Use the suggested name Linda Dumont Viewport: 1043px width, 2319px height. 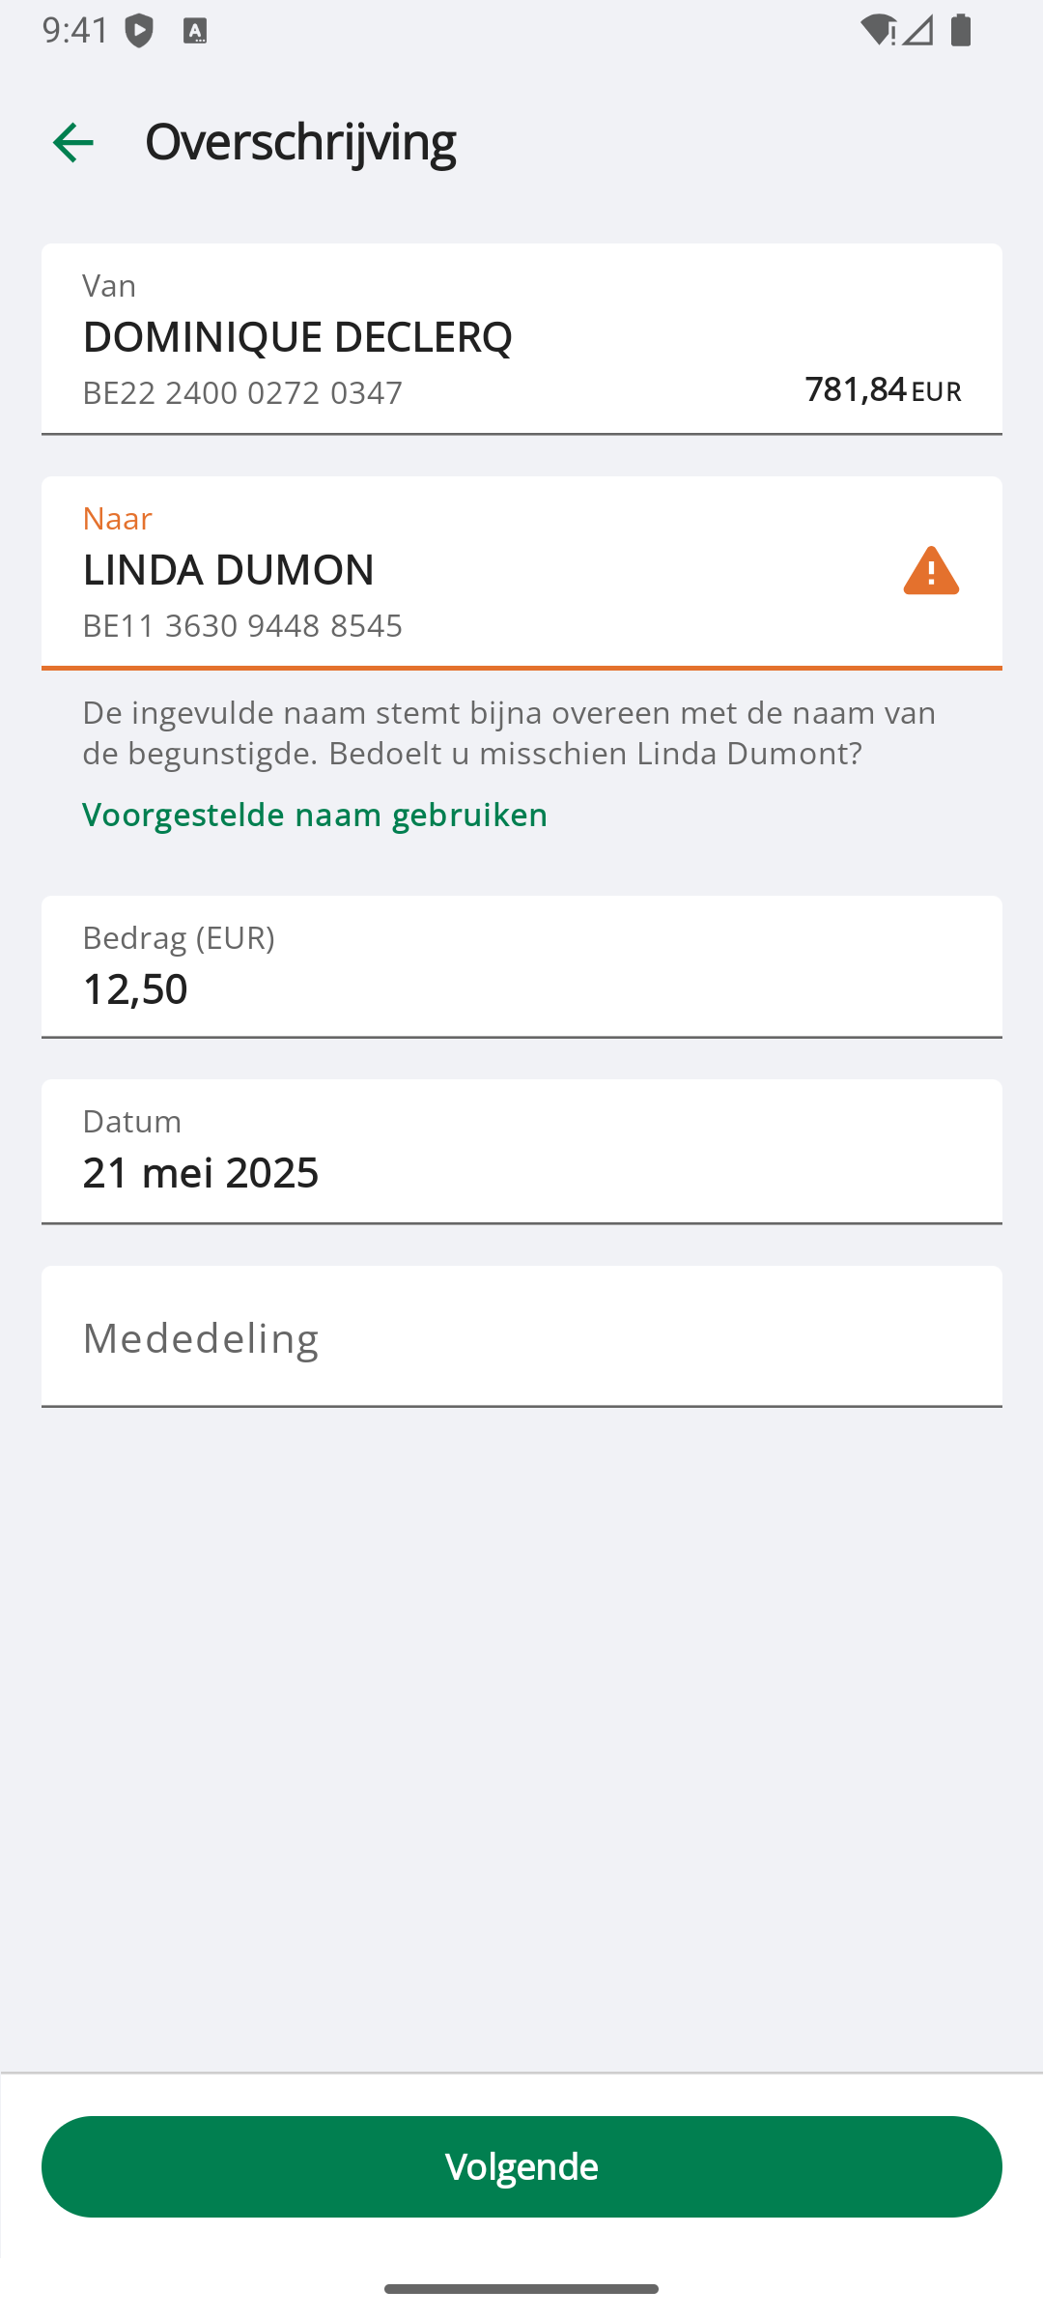pos(315,815)
